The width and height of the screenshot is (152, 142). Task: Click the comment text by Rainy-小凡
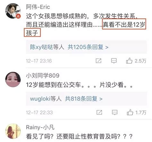click(79, 137)
